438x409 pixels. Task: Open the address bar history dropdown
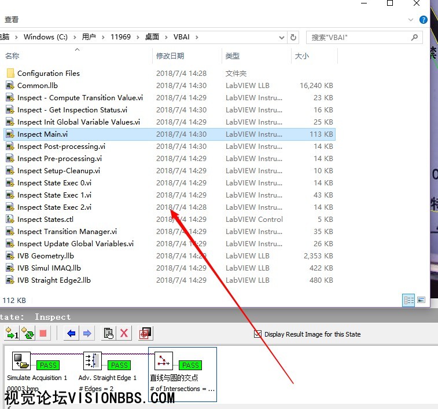(x=282, y=37)
